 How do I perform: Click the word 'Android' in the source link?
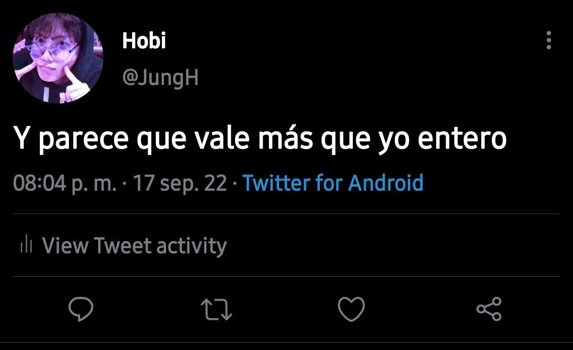pyautogui.click(x=386, y=183)
